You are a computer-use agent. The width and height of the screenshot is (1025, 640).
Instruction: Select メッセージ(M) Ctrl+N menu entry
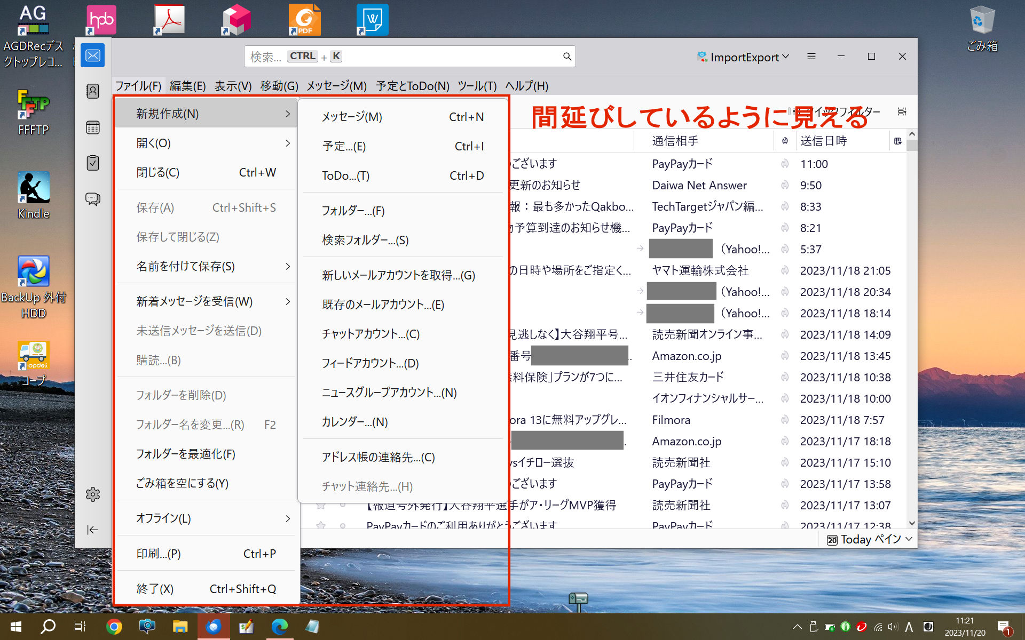(402, 117)
